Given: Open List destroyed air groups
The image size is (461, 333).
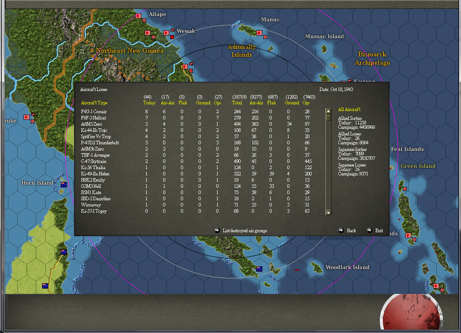Looking at the screenshot, I should (245, 230).
